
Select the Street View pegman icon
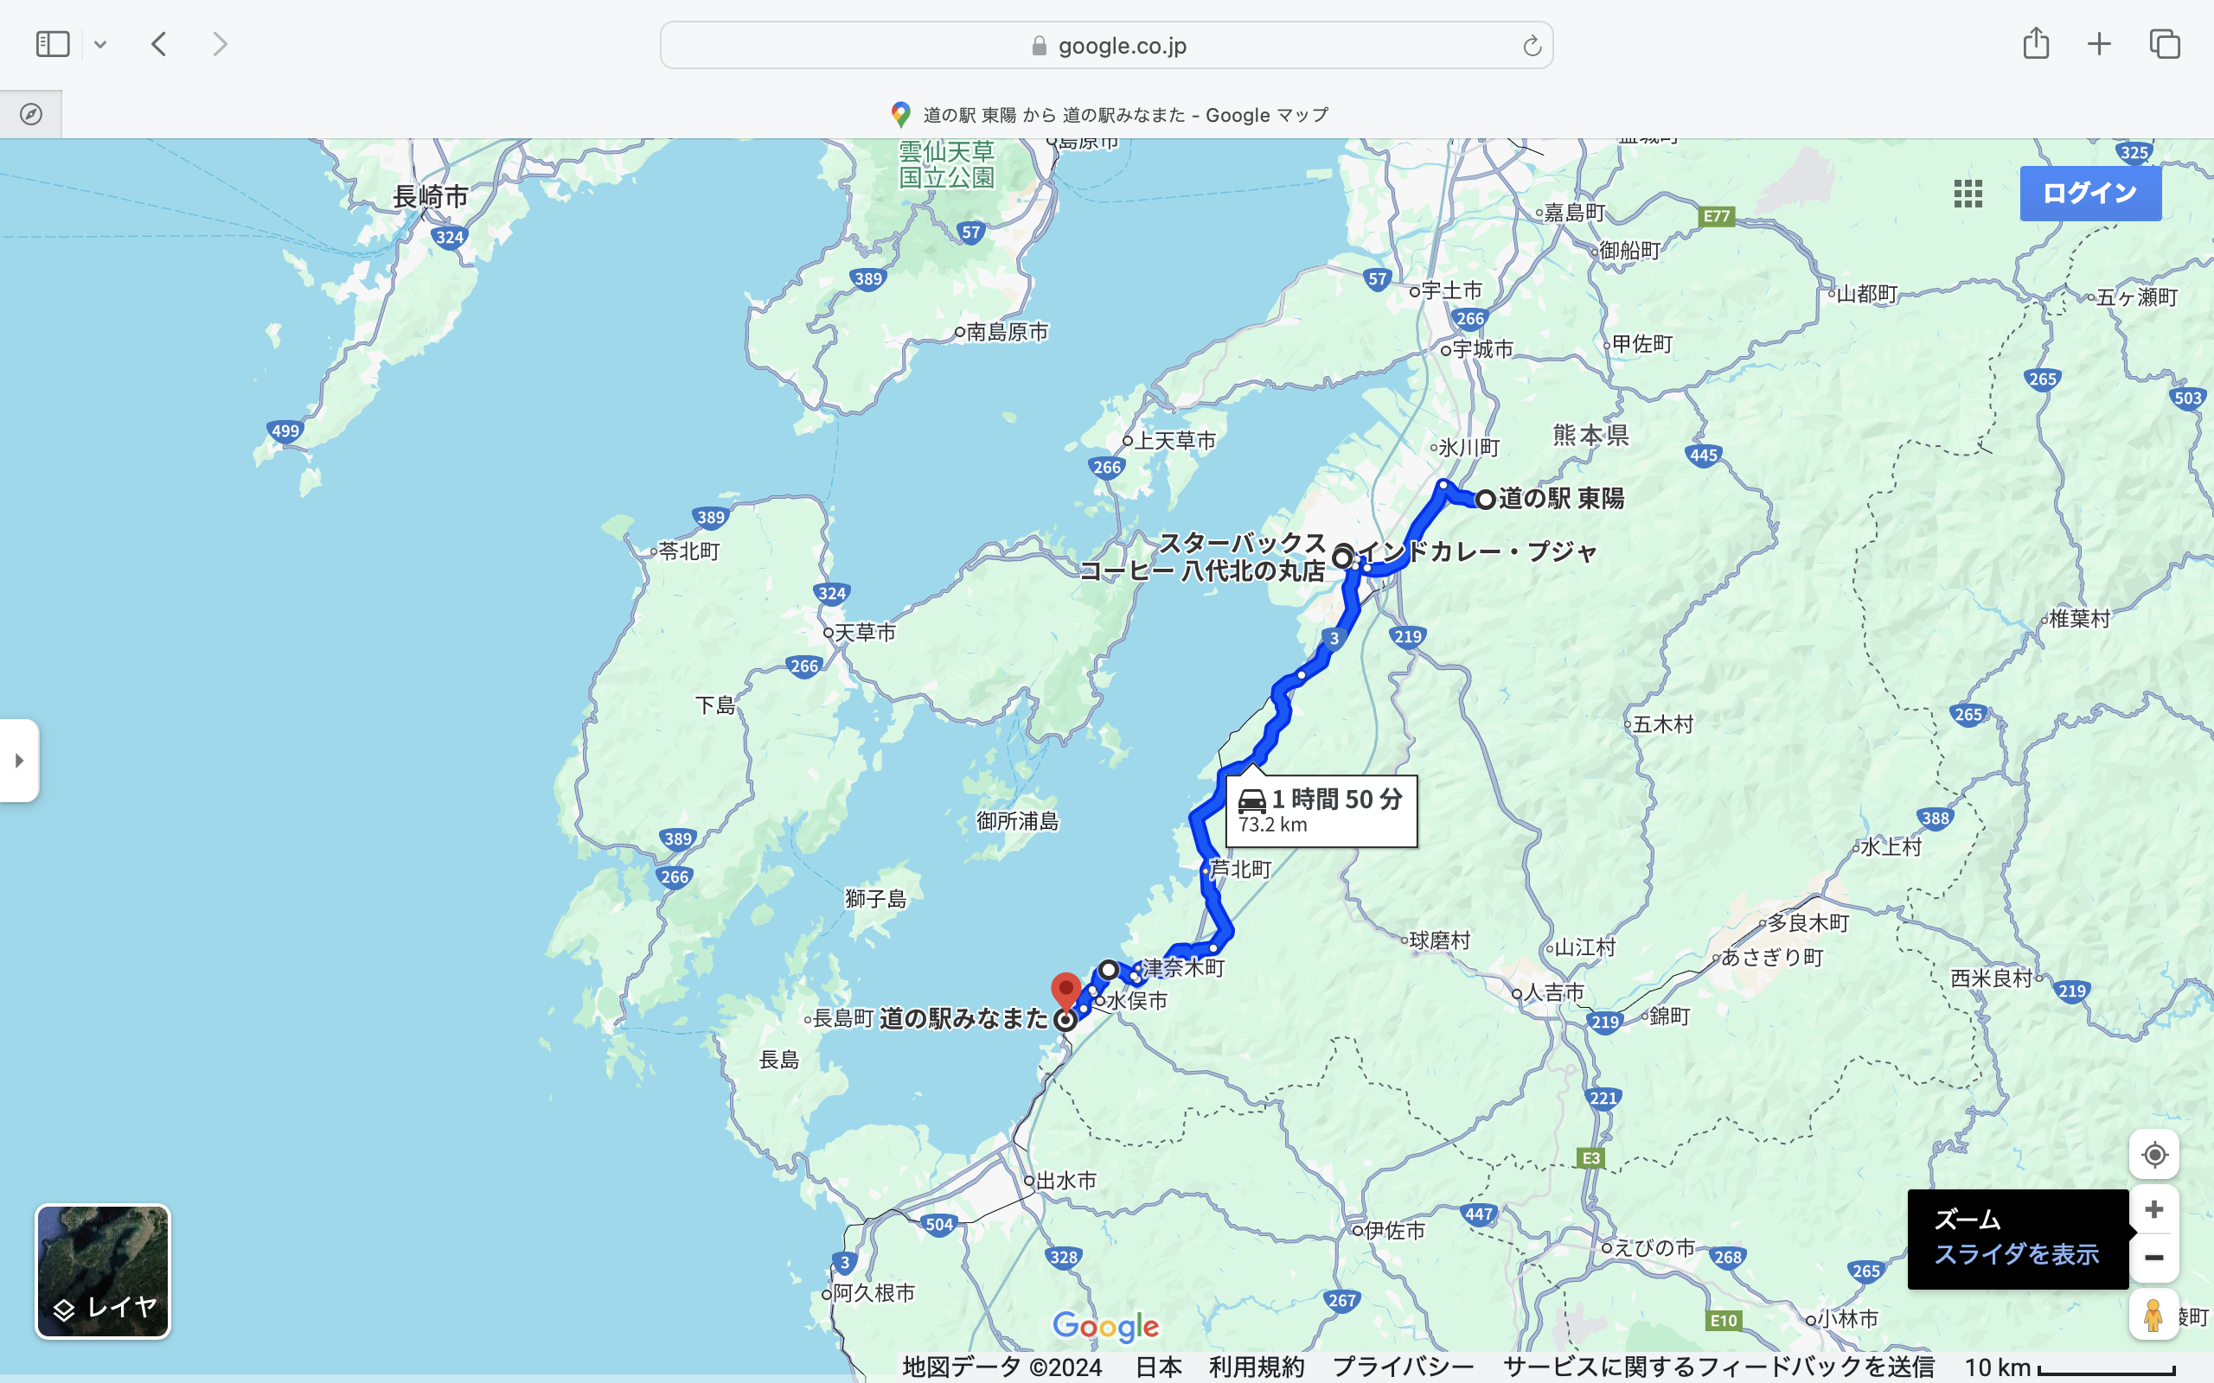pyautogui.click(x=2153, y=1315)
